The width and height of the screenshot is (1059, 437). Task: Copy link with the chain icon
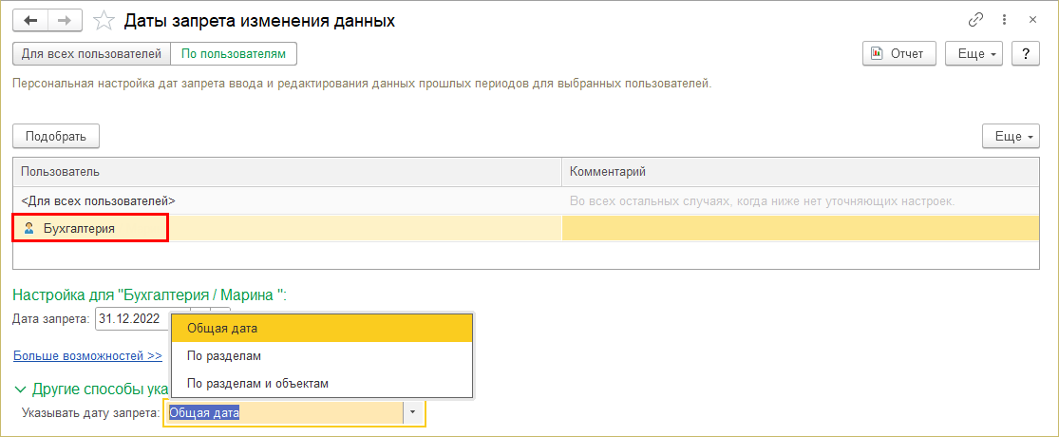(975, 20)
